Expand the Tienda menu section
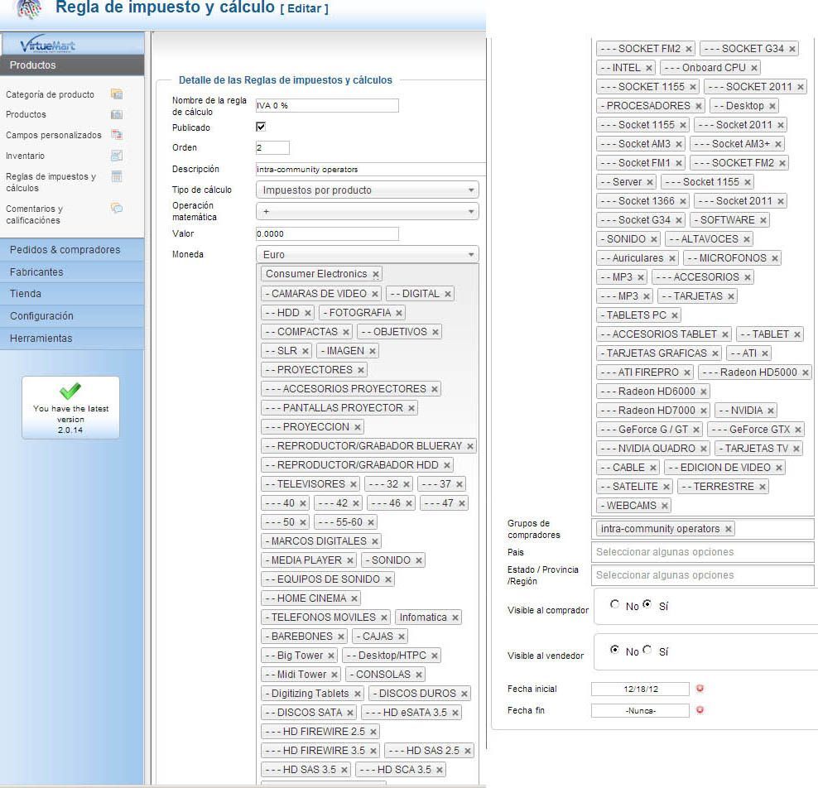The width and height of the screenshot is (818, 788). click(x=72, y=294)
